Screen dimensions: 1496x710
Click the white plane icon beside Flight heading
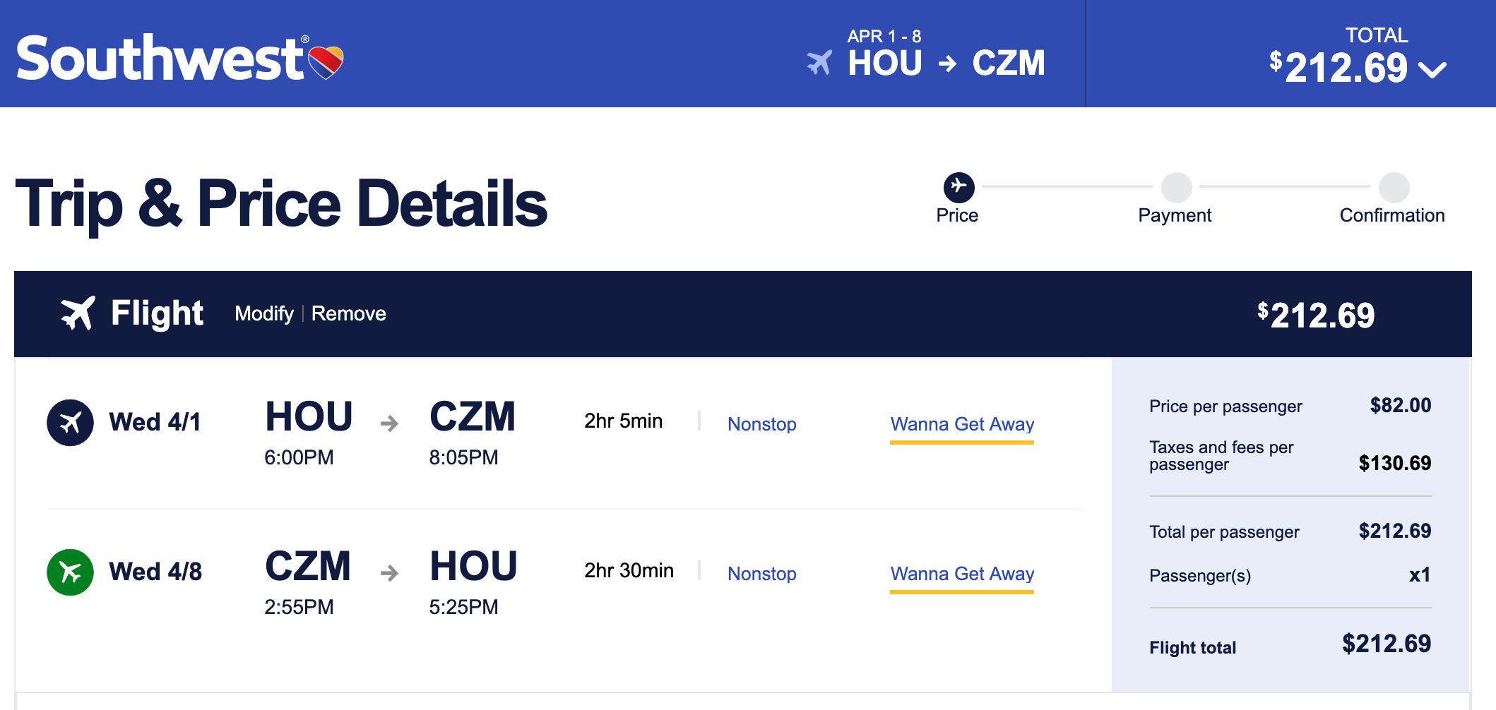tap(78, 313)
